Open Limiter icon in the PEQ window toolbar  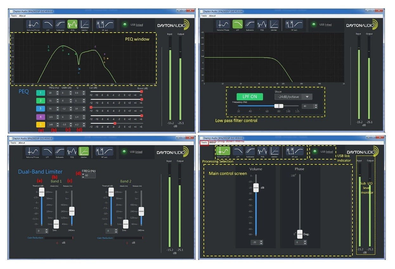[84, 24]
